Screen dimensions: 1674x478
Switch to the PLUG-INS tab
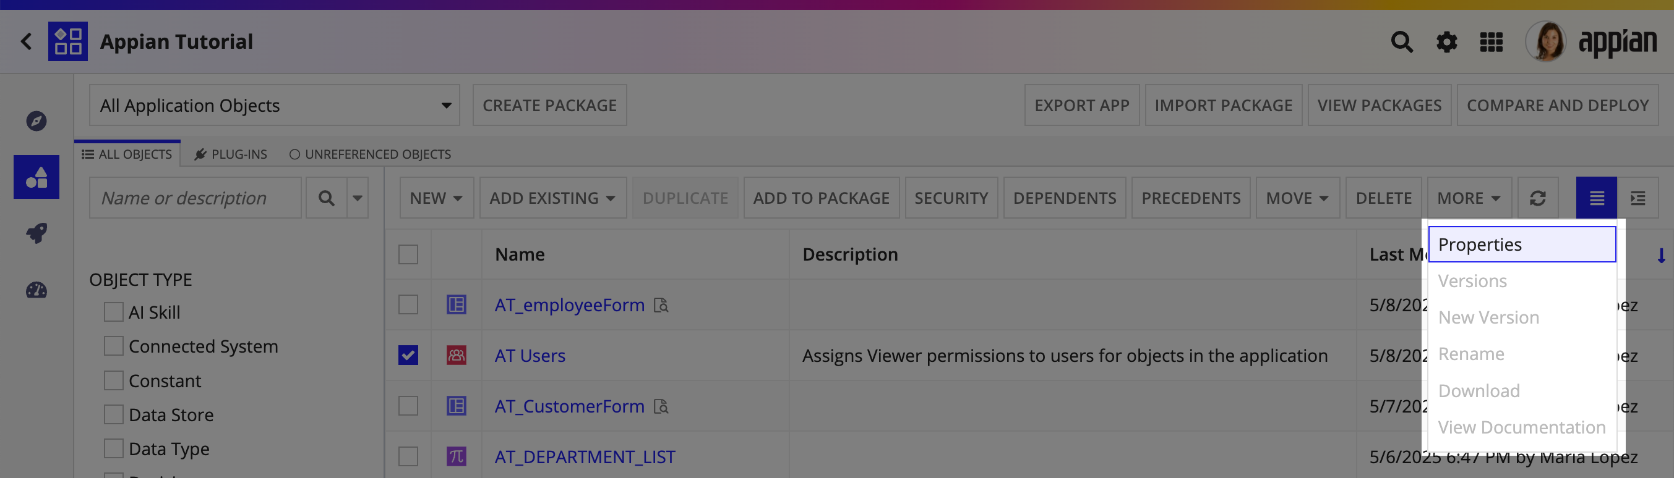point(231,154)
